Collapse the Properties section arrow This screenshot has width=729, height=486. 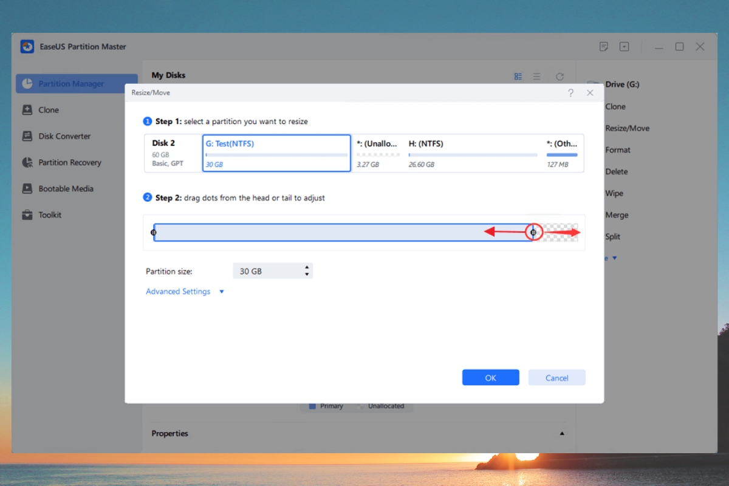point(562,434)
